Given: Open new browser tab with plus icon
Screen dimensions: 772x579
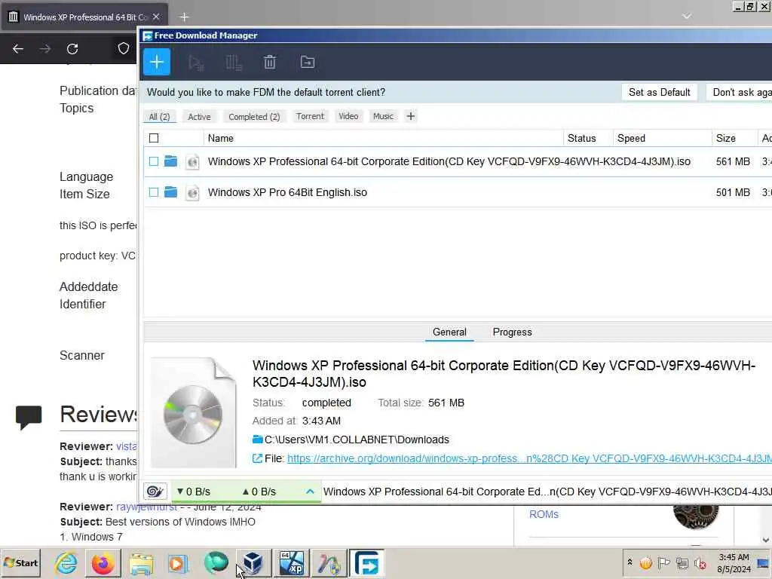Looking at the screenshot, I should pyautogui.click(x=184, y=17).
